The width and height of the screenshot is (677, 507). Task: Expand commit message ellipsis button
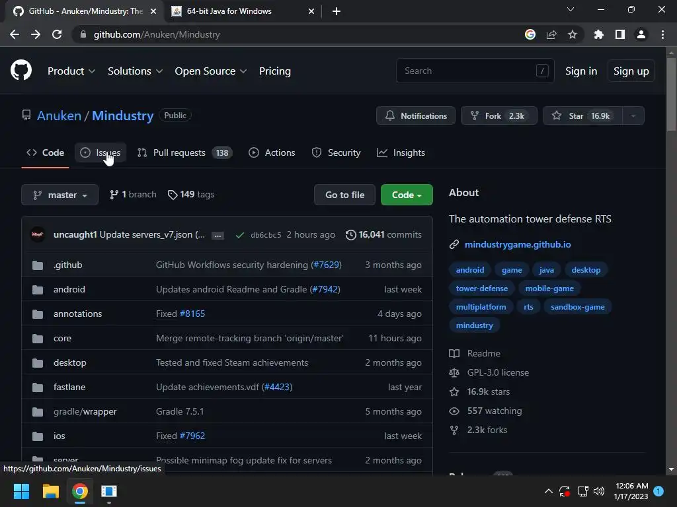pyautogui.click(x=218, y=236)
